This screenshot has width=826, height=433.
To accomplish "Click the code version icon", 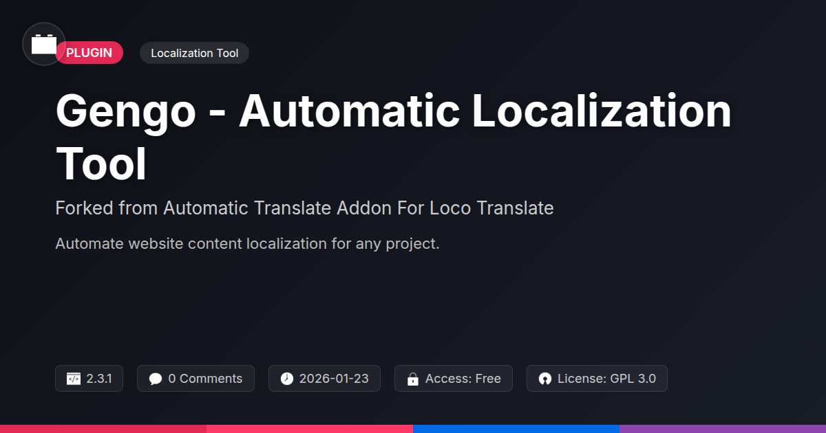I will point(74,379).
